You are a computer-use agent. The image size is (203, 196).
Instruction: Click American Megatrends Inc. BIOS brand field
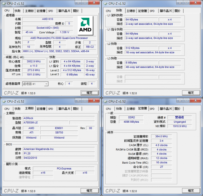point(59,149)
